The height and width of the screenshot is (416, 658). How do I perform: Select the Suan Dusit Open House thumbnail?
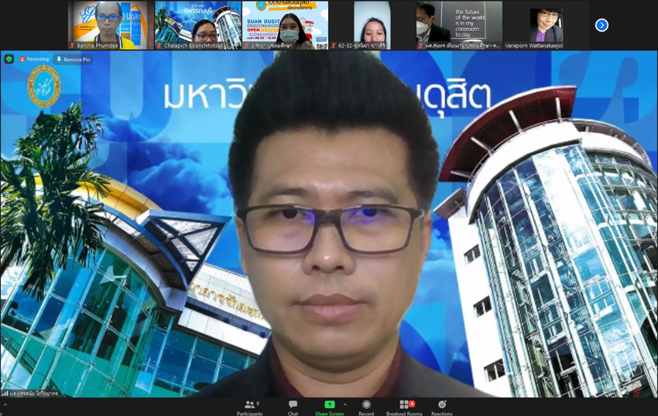point(286,26)
